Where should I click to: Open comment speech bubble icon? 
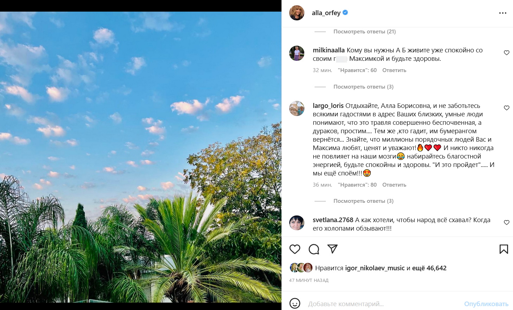(x=314, y=249)
